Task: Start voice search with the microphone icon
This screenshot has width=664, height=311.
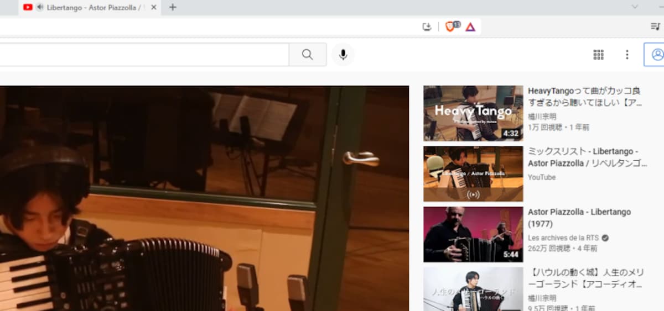Action: click(x=343, y=55)
